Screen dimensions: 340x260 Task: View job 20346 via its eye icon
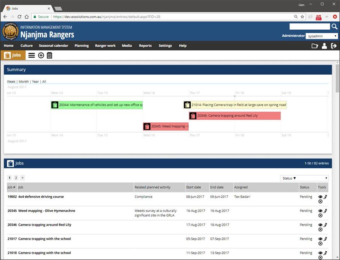coord(320,225)
